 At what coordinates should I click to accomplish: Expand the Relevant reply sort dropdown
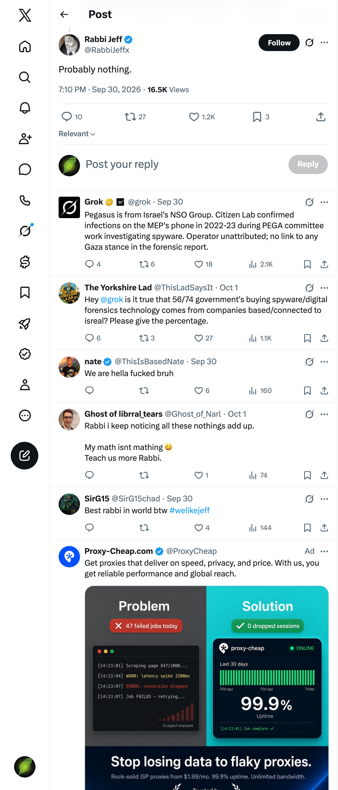click(77, 134)
